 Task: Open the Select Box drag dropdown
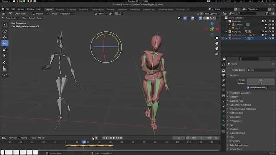[x=67, y=14]
